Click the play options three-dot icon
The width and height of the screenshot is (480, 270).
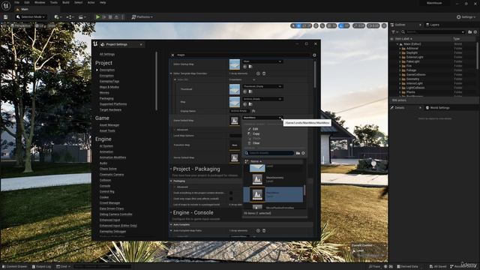click(122, 17)
